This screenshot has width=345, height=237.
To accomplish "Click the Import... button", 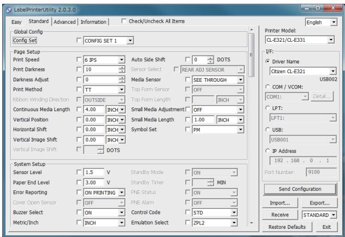I will click(280, 203).
